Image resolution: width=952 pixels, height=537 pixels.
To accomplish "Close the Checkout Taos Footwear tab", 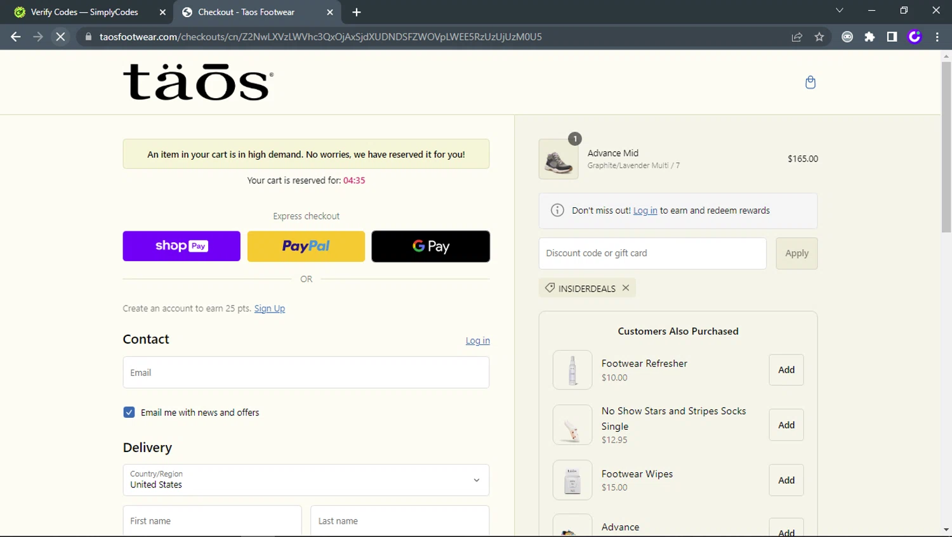I will (330, 12).
